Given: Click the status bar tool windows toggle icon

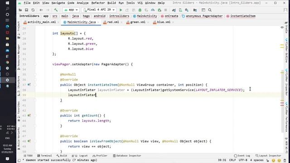Looking at the screenshot, I should [19, 160].
